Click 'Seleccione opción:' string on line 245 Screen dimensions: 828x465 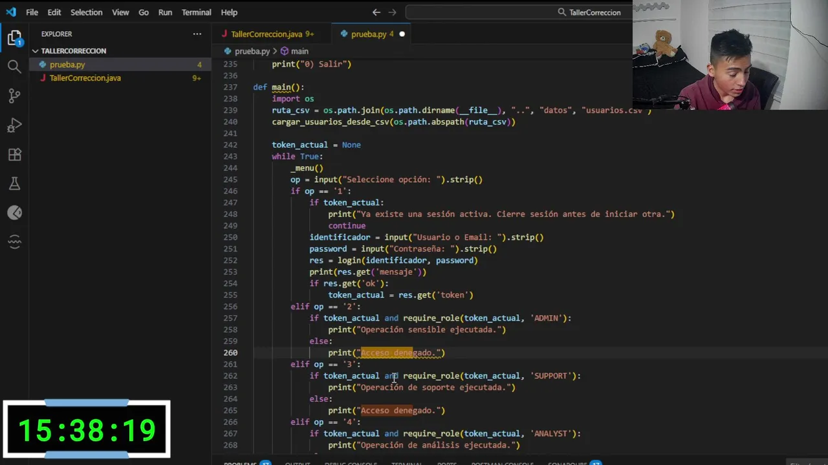[393, 180]
